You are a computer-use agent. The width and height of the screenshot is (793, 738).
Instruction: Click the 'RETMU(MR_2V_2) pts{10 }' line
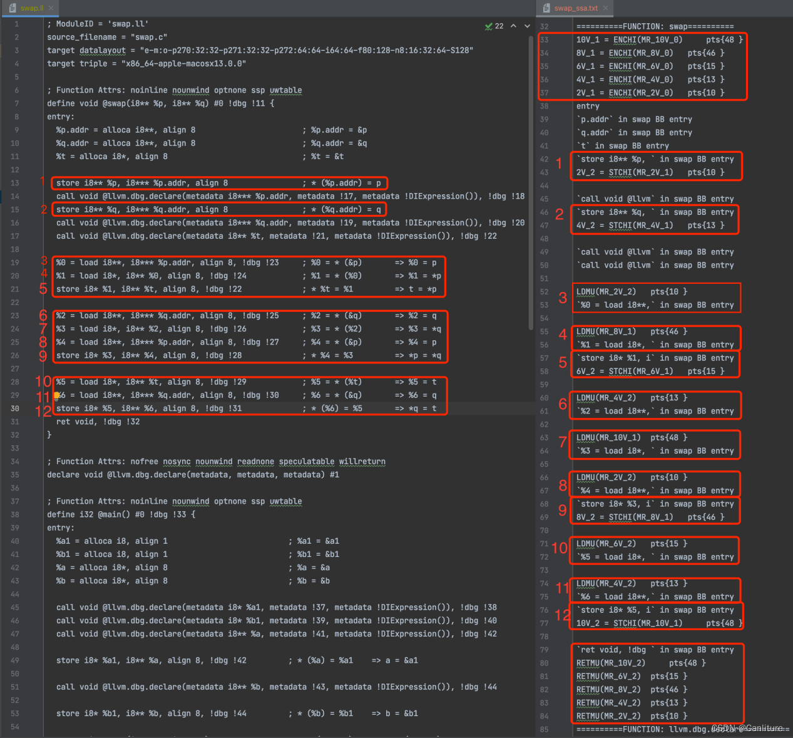pos(632,716)
